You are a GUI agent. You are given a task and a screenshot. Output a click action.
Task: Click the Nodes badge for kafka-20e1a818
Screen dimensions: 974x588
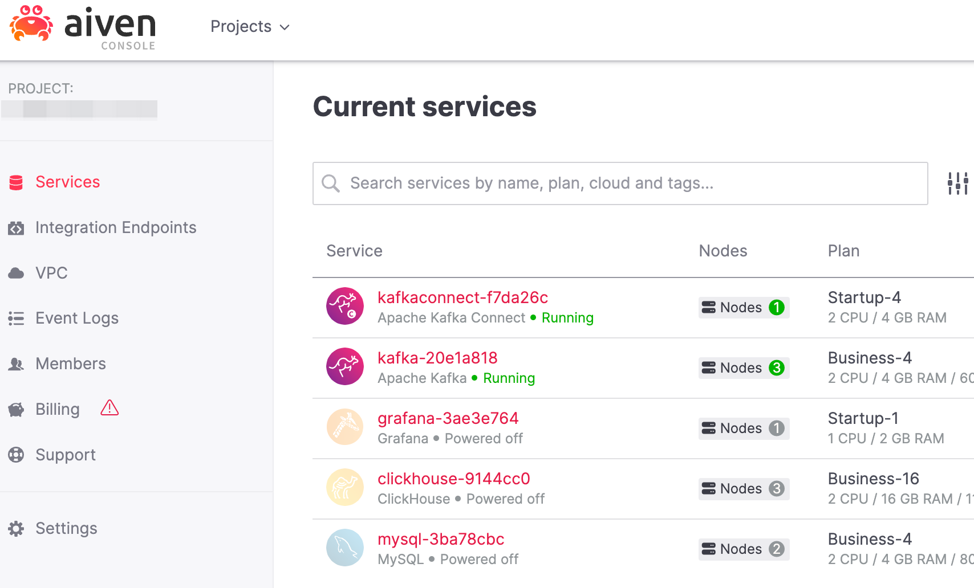(x=743, y=368)
